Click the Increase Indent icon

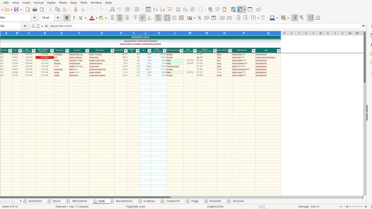[x=238, y=18]
